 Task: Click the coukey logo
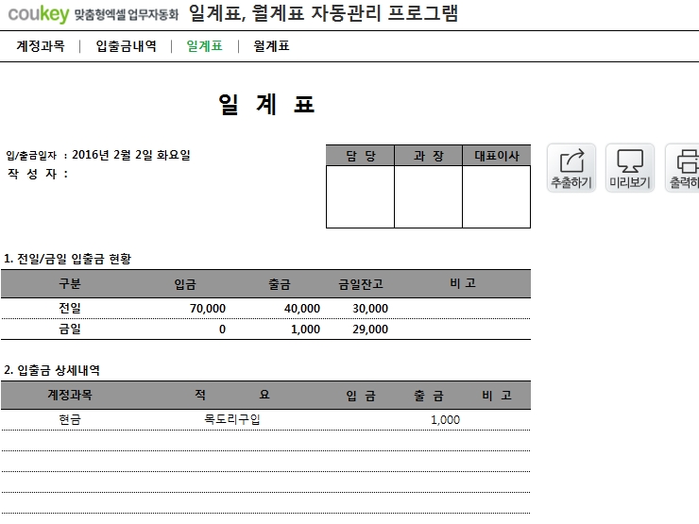pos(39,14)
